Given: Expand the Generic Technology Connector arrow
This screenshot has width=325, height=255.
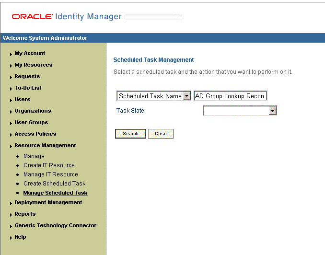Looking at the screenshot, I should pyautogui.click(x=11, y=226).
